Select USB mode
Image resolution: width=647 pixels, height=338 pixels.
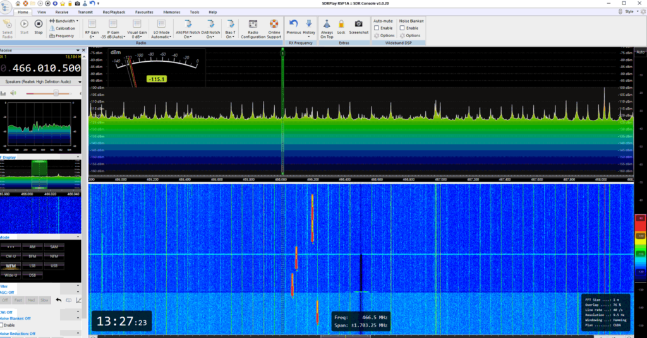click(x=54, y=266)
